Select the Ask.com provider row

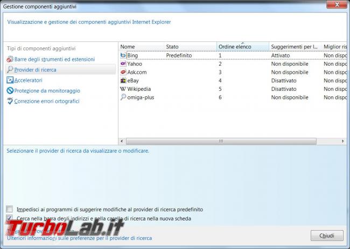tap(233, 72)
